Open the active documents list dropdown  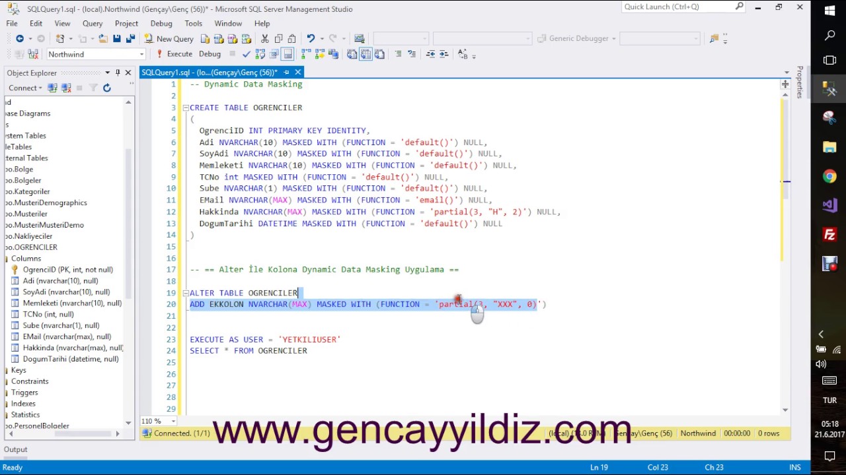787,73
